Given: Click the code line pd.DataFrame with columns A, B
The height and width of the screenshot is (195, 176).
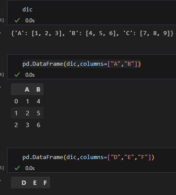Looking at the screenshot, I should pos(81,64).
